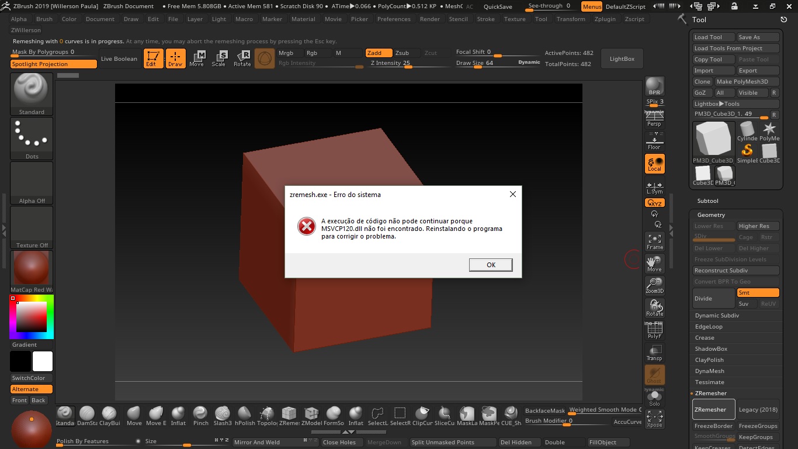Viewport: 798px width, 449px height.
Task: Open the Alpha Off selector
Action: [x=32, y=184]
